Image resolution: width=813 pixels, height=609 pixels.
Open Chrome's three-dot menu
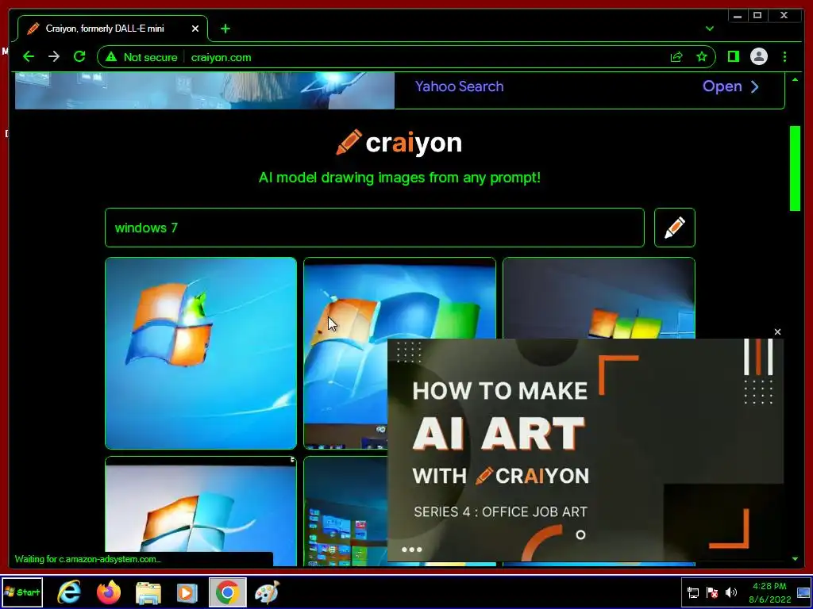(784, 56)
